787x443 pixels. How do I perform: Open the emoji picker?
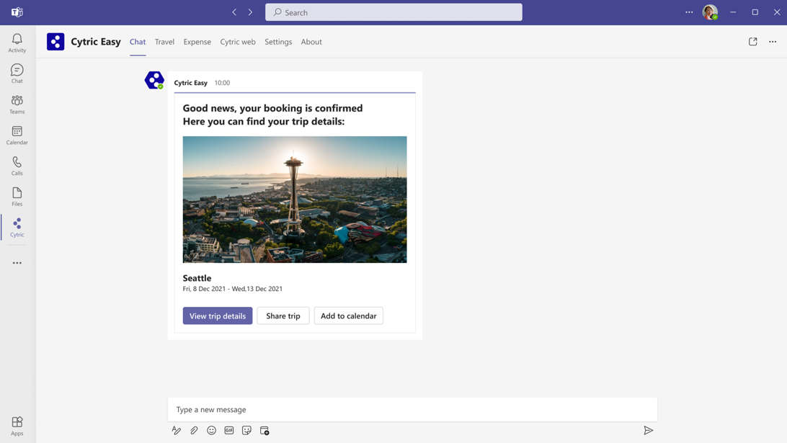click(x=211, y=431)
